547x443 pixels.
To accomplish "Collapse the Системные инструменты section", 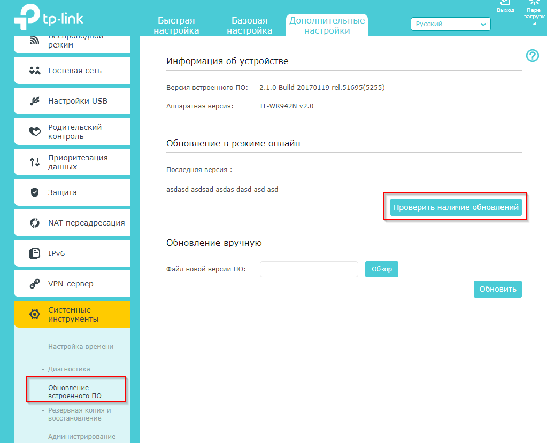I will [73, 314].
